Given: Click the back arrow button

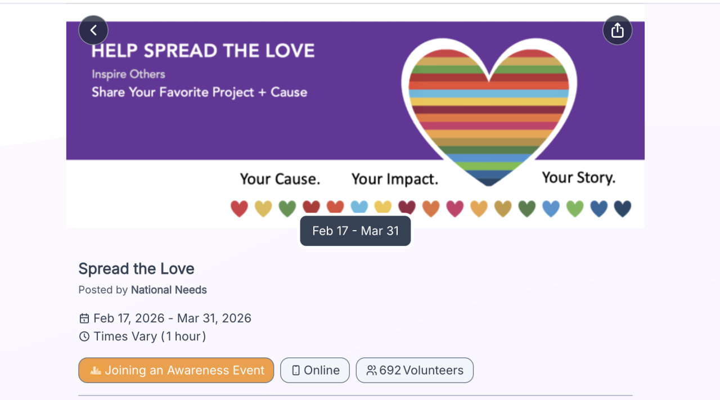Looking at the screenshot, I should [x=93, y=30].
